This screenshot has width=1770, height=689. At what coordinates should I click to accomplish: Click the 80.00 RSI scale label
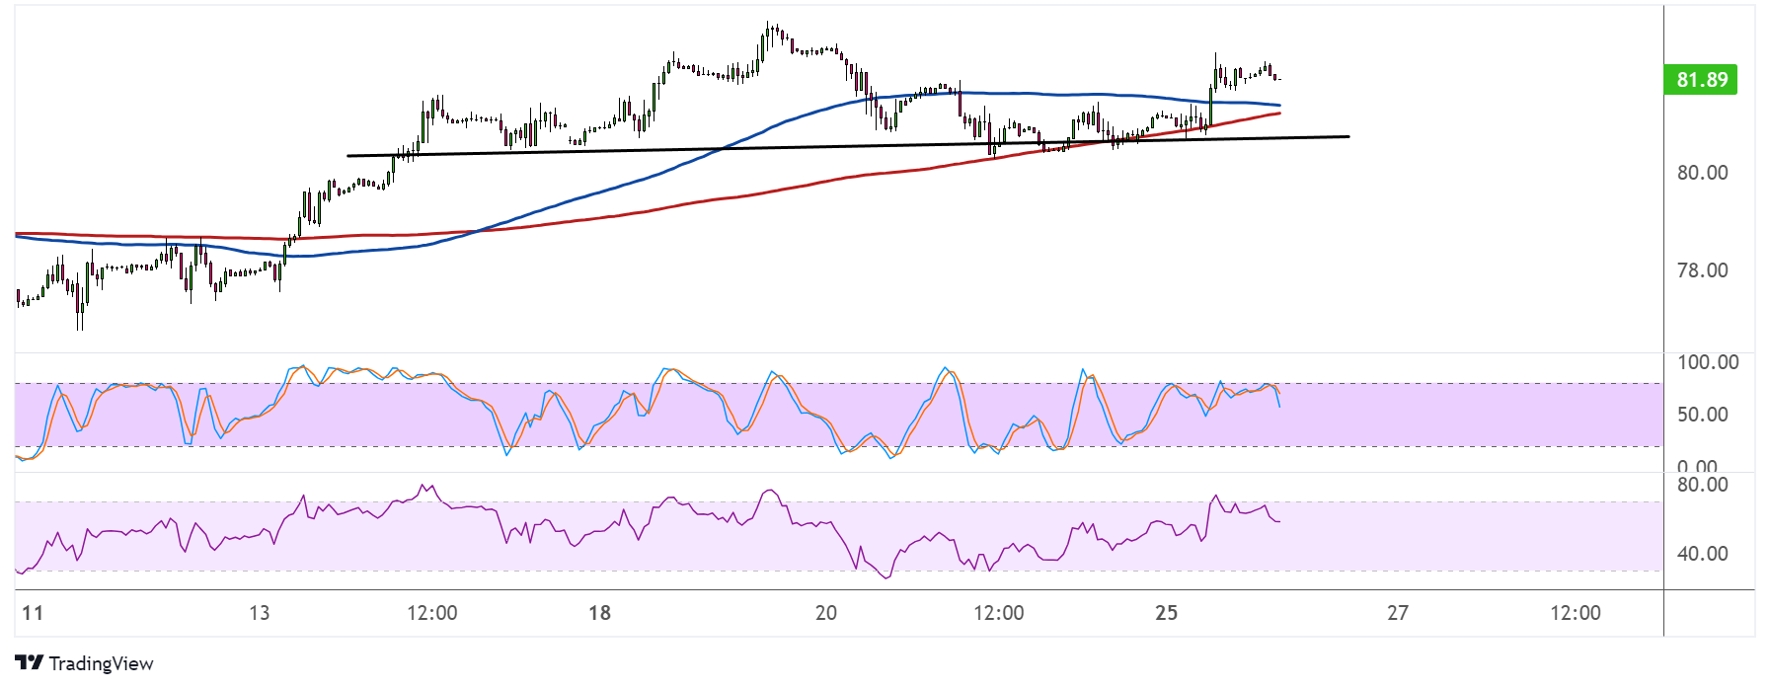click(1702, 485)
